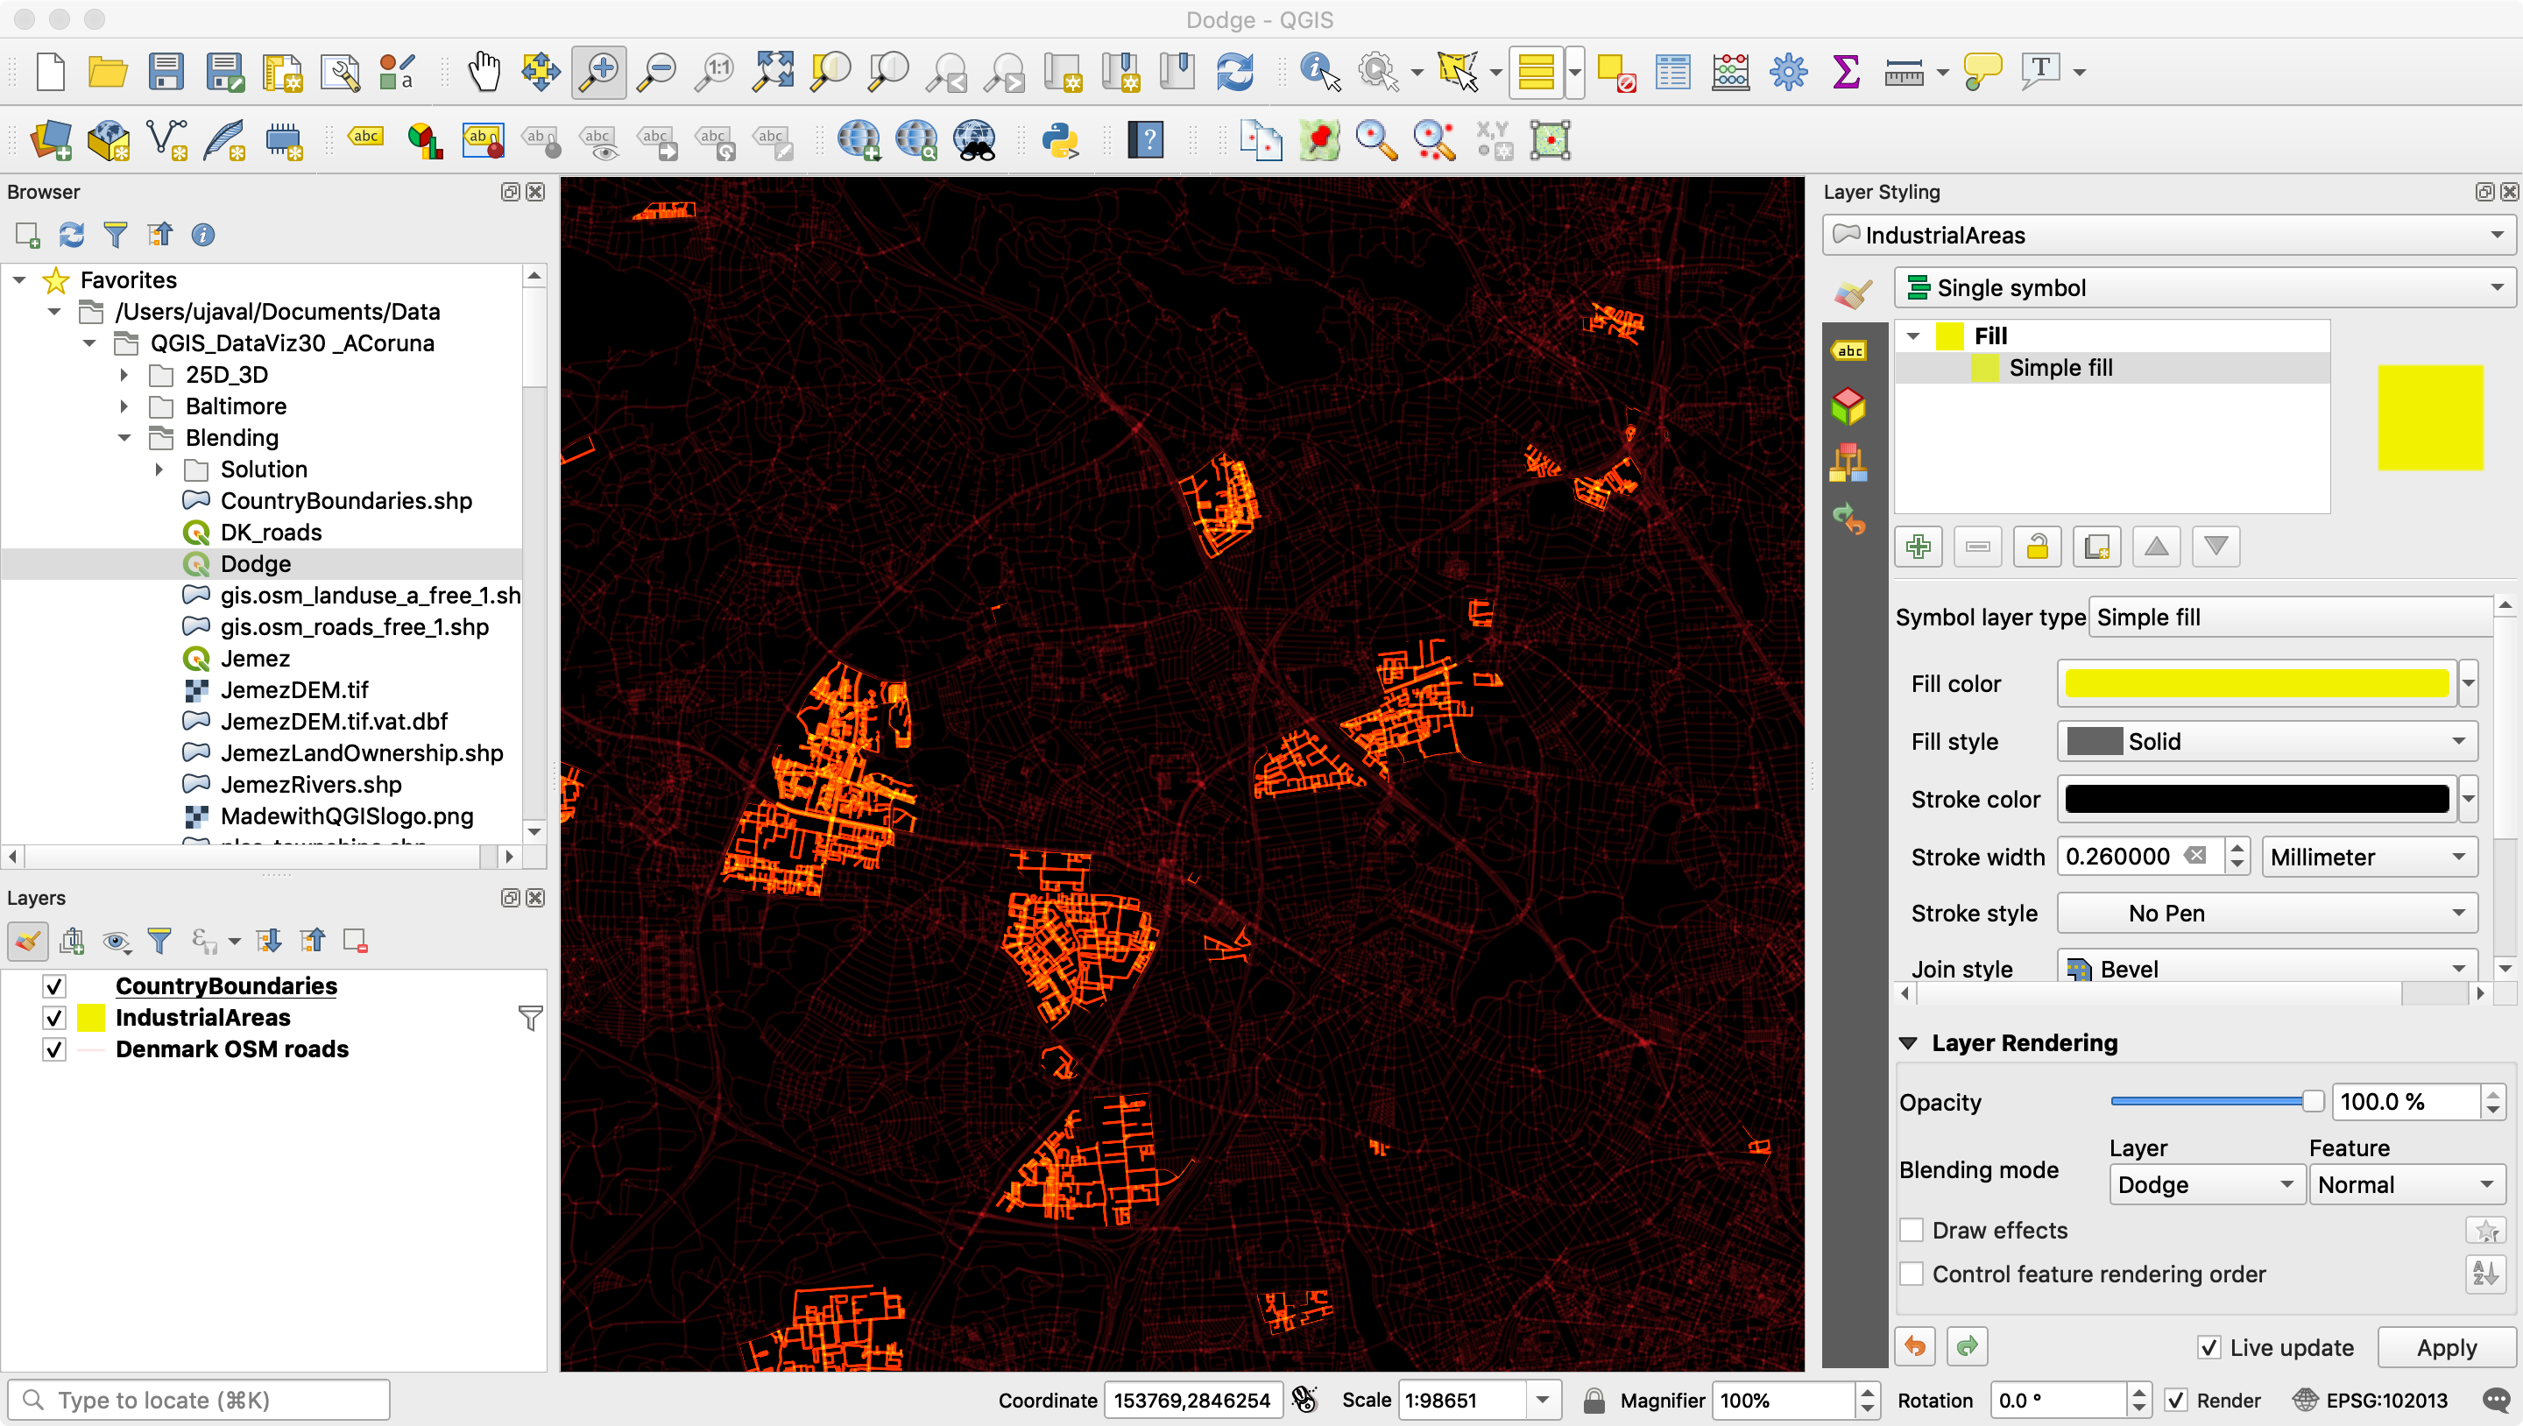Open the Single symbol renderer dropdown

(2204, 288)
